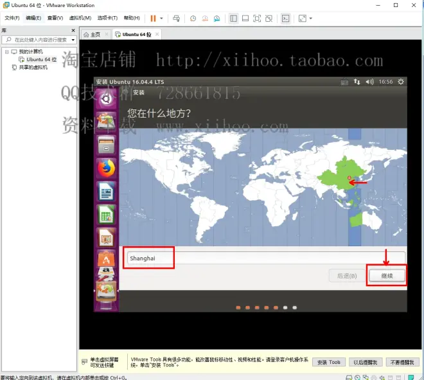Open LibreOffice Impress from the dock
This screenshot has width=424, height=380.
point(106,238)
